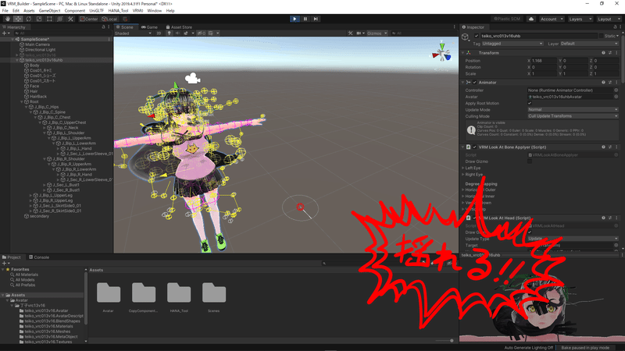Open the Transform component help icon

[603, 53]
